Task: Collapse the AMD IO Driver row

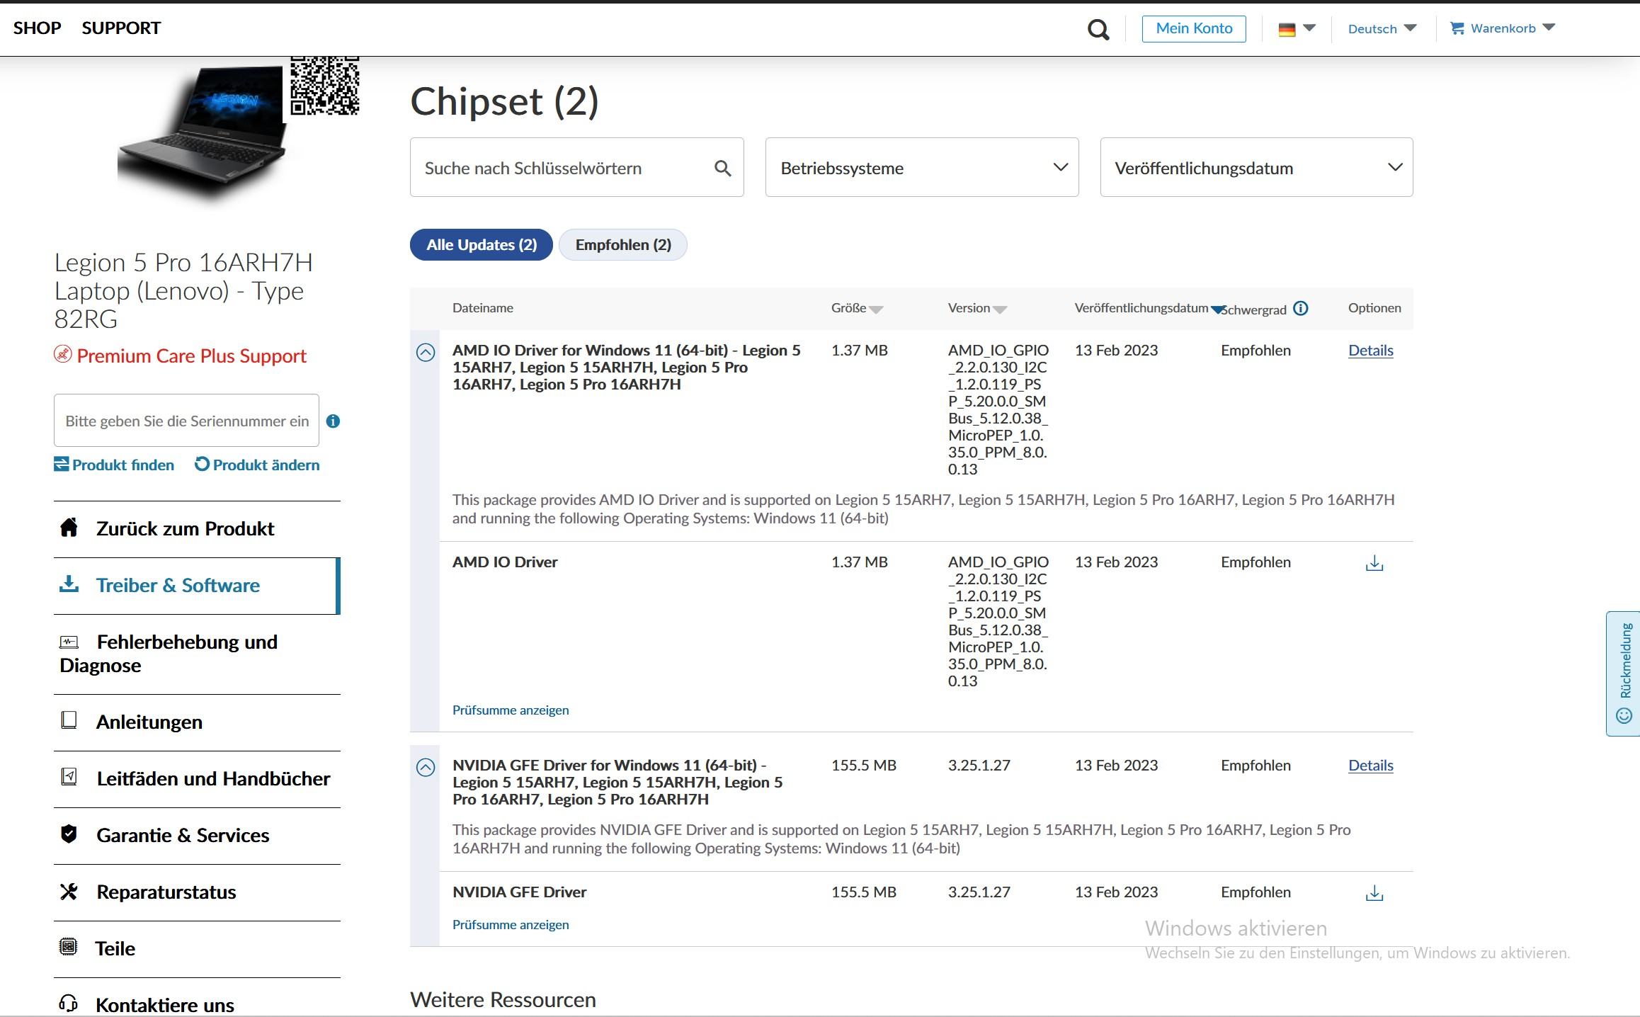Action: [x=426, y=352]
